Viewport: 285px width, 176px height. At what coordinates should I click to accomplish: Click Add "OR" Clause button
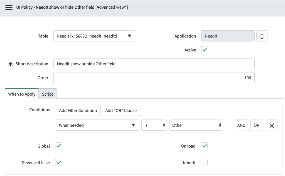(121, 110)
